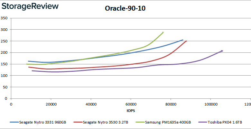The image size is (251, 129).
Task: Select the Samsung PM1635a 400GB legend entry
Action: [x=163, y=122]
